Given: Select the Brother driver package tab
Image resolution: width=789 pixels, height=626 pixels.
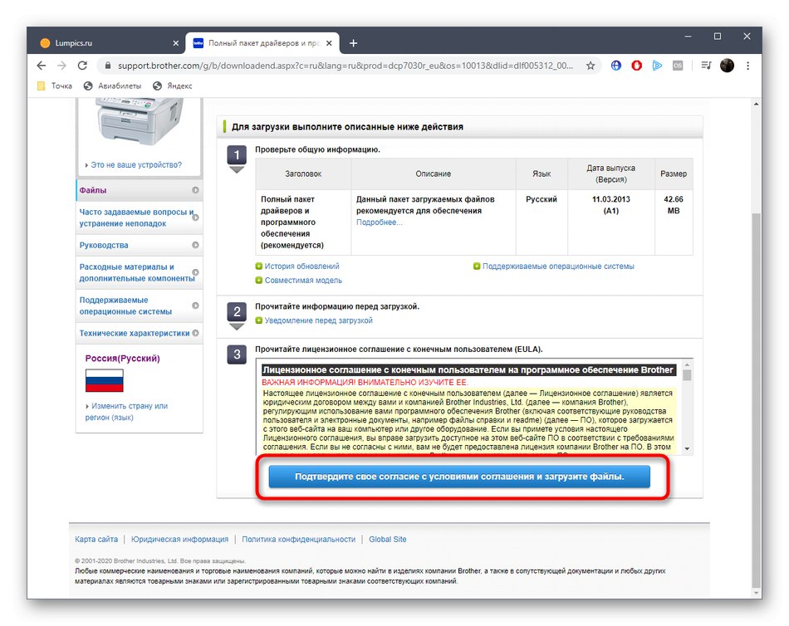Looking at the screenshot, I should click(262, 43).
